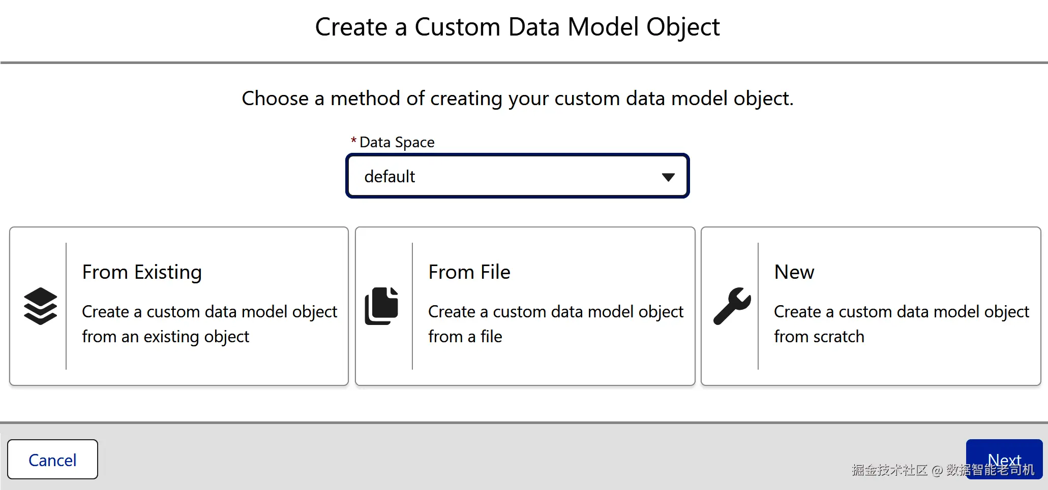The image size is (1048, 490).
Task: Select the From File option heading
Action: pyautogui.click(x=469, y=272)
